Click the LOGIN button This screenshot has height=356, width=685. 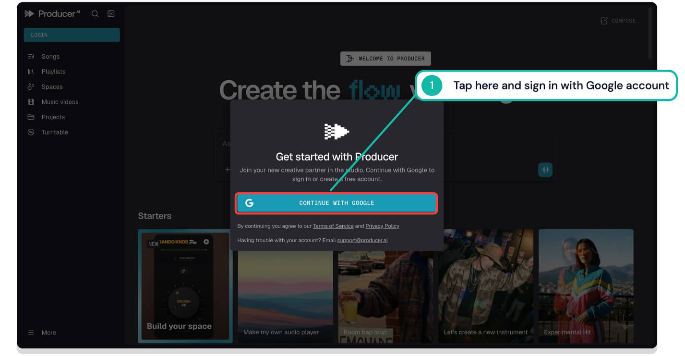coord(72,35)
